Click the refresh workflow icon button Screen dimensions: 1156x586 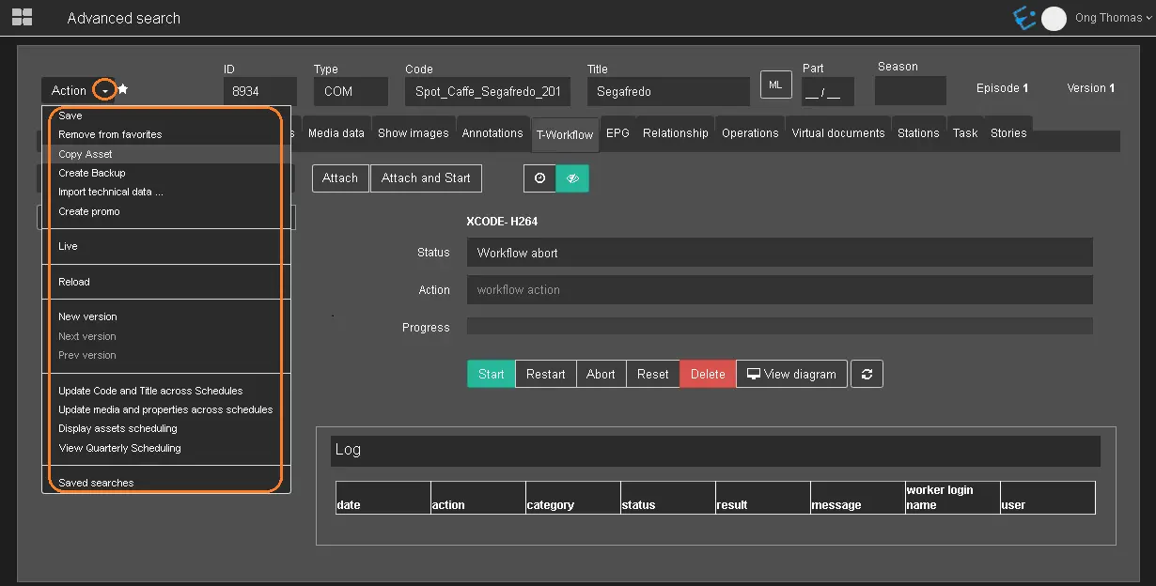(867, 374)
